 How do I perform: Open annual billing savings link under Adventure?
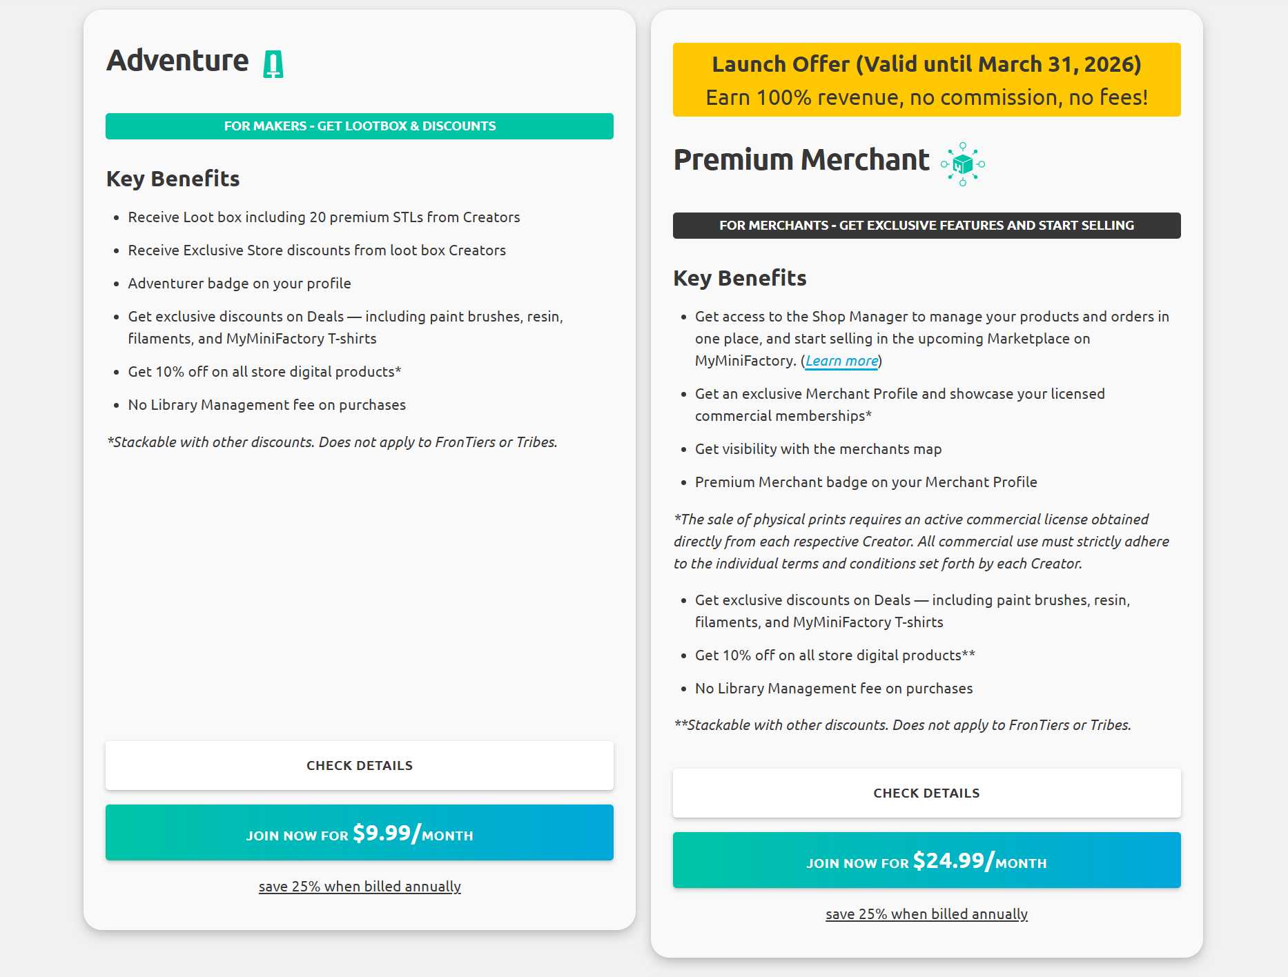click(359, 887)
